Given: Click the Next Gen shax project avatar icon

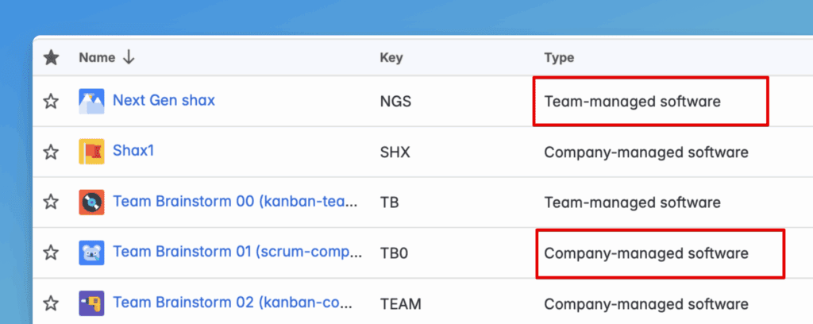Looking at the screenshot, I should click(x=91, y=101).
